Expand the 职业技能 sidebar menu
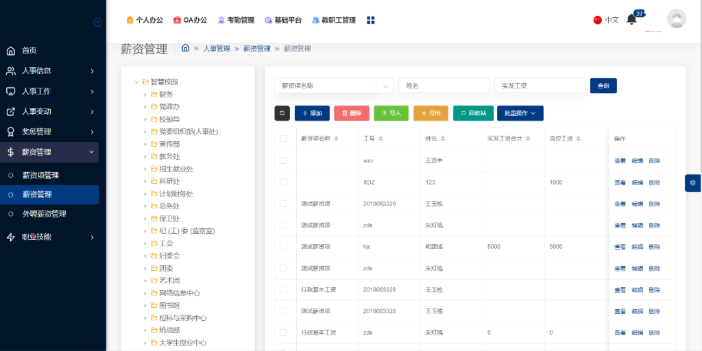 pos(49,237)
